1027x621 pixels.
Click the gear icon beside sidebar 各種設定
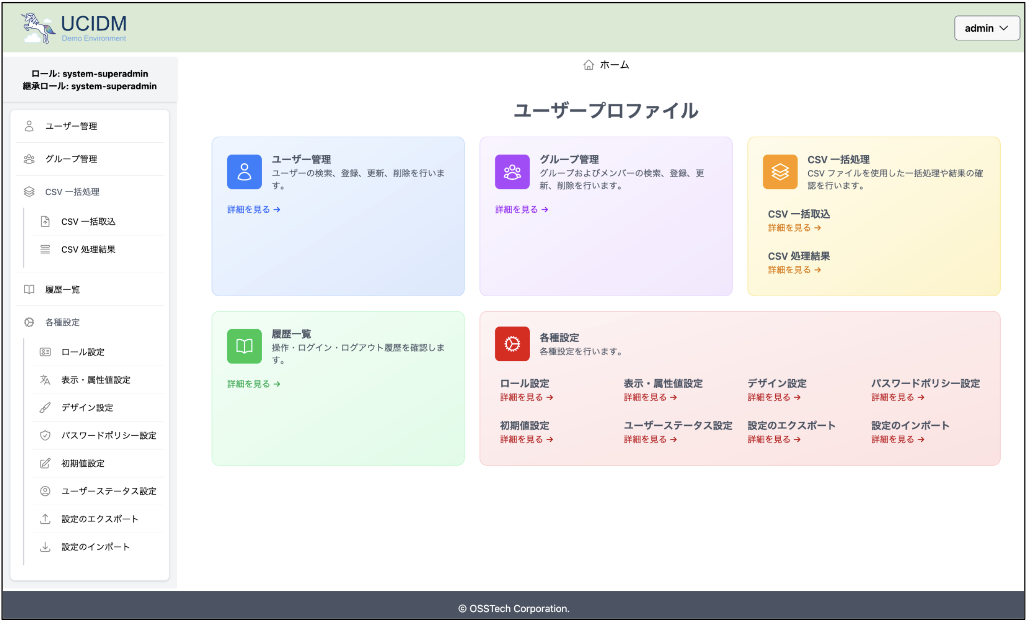(29, 322)
